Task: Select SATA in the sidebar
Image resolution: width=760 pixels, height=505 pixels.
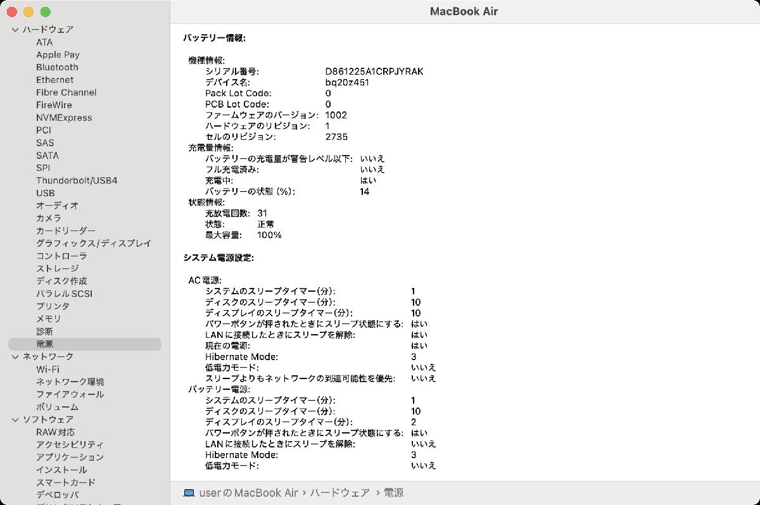Action: tap(47, 155)
